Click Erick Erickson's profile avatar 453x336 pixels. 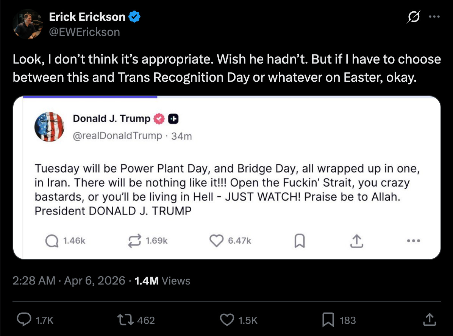click(x=27, y=24)
